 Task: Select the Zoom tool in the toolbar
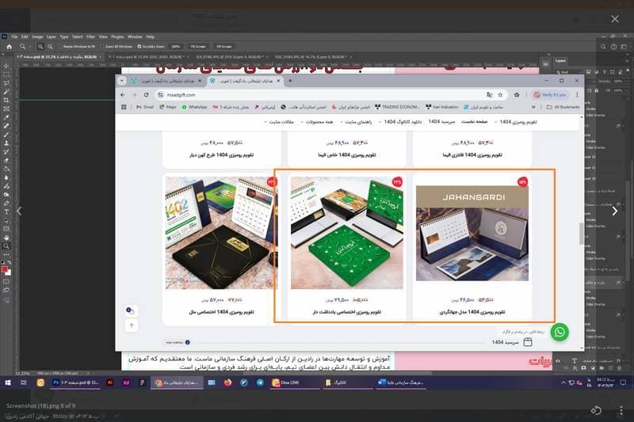pos(6,246)
